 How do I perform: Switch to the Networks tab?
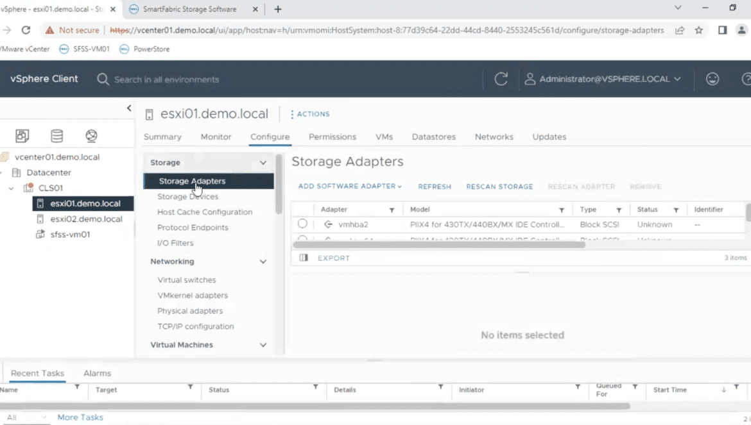point(494,137)
